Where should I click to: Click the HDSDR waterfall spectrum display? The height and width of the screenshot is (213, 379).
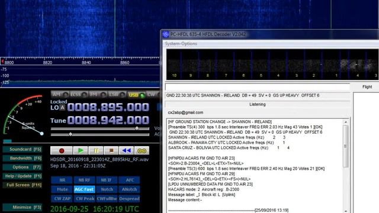point(80,28)
